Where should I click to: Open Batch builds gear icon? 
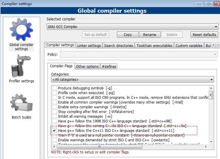pyautogui.click(x=21, y=103)
